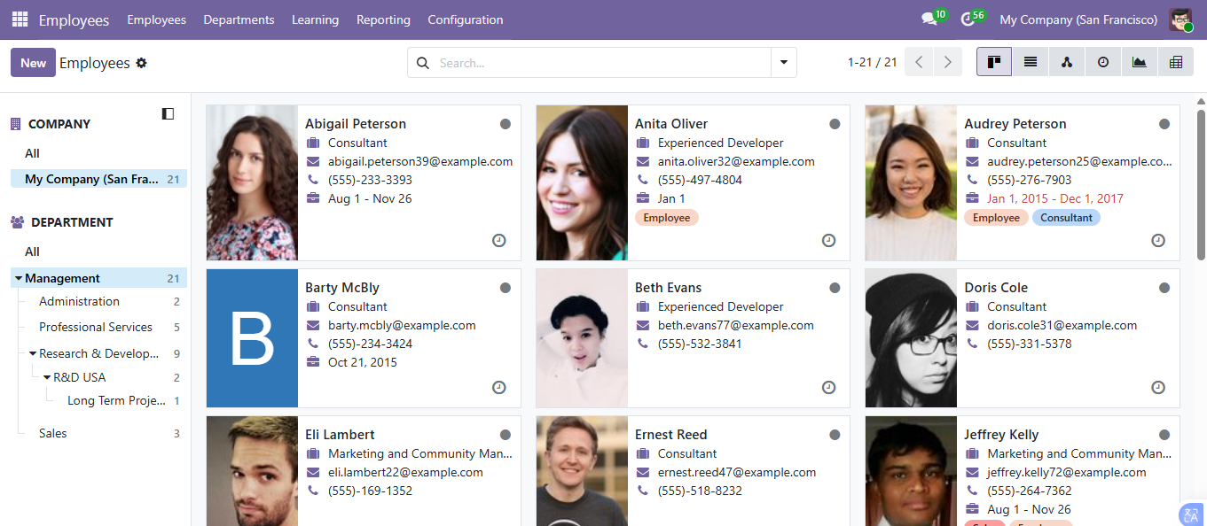Open the apps grid home menu
This screenshot has height=526, width=1207.
[x=20, y=19]
